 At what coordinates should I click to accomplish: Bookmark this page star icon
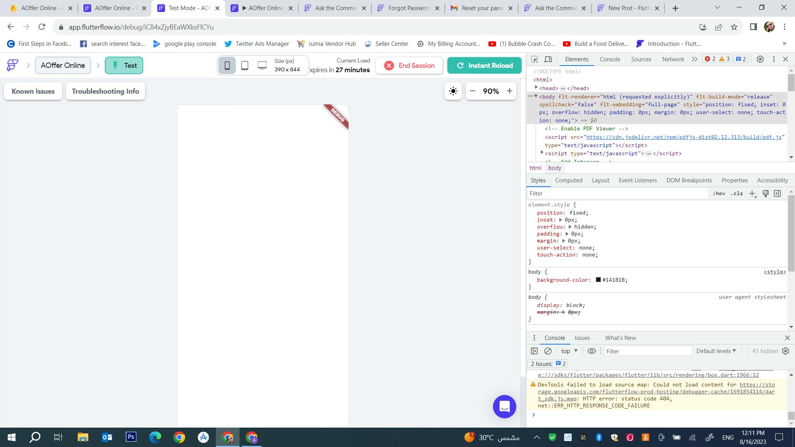[734, 27]
